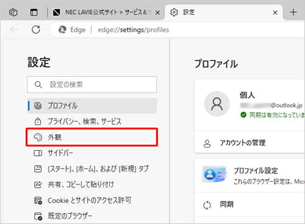Click the sync arrows icon beside 同期
This screenshot has height=224, width=305.
coord(207,205)
